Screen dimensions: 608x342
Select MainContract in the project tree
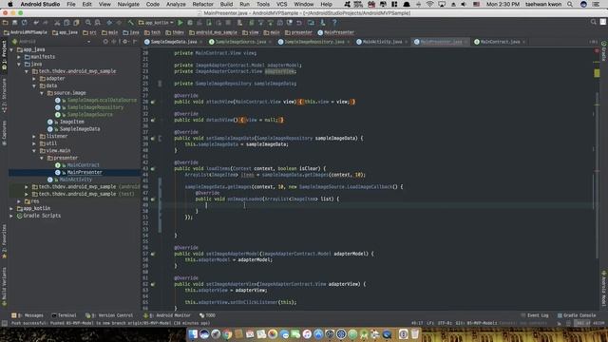point(83,165)
